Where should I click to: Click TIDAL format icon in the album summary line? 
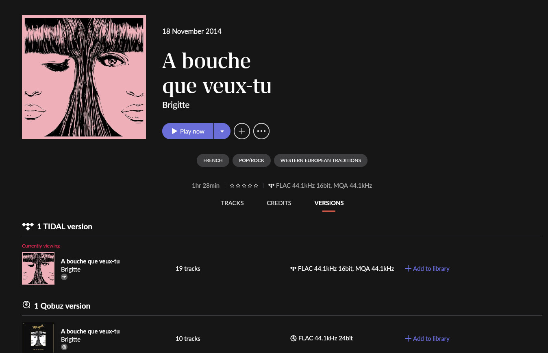(x=271, y=186)
